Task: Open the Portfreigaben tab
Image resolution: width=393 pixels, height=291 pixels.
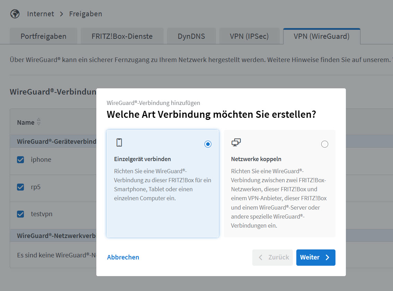Action: pyautogui.click(x=43, y=36)
